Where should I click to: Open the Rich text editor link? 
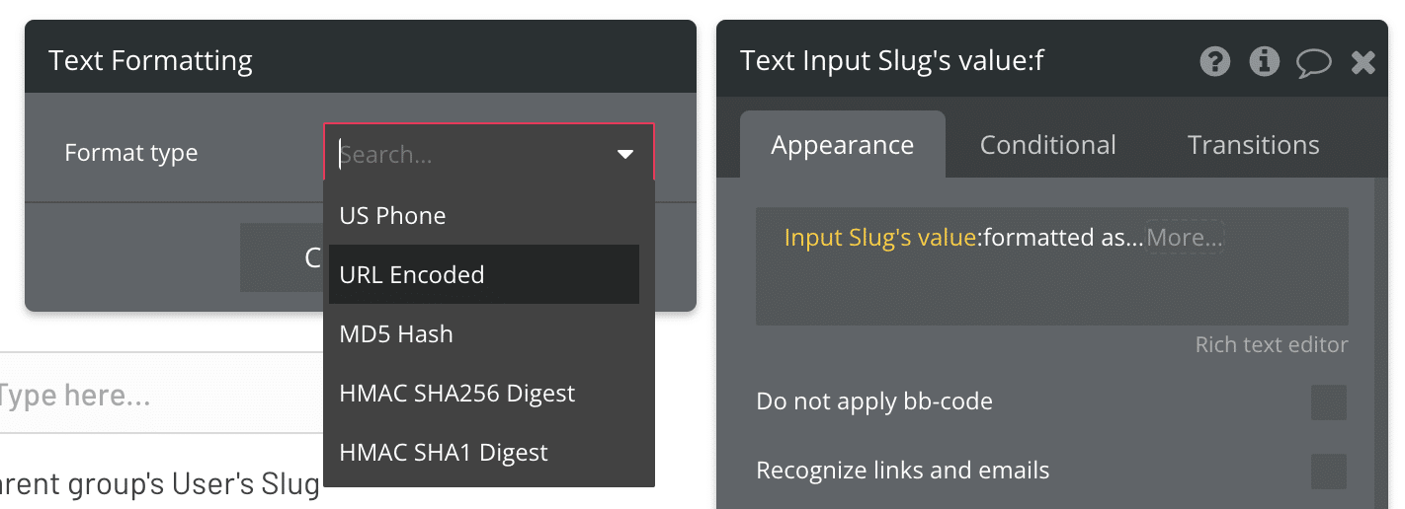pyautogui.click(x=1272, y=345)
